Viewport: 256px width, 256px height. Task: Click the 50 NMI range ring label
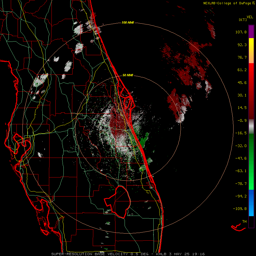tap(128, 75)
